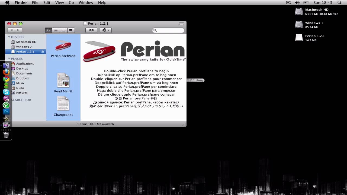Select Perian 1.2.1 in the sidebar

[26, 52]
